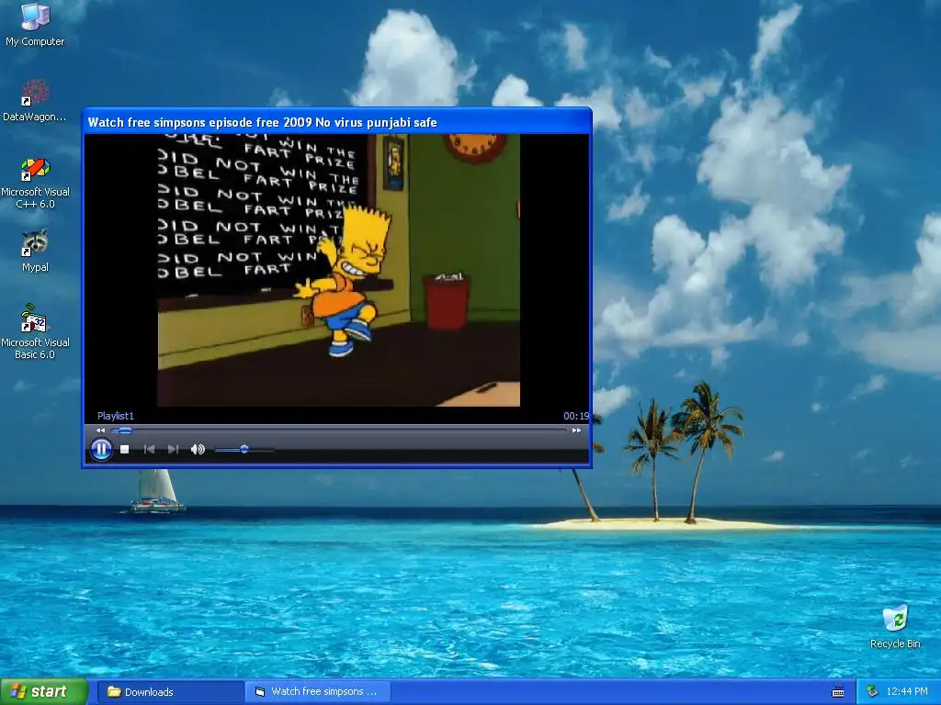
Task: Click the system tray network icon
Action: coord(872,692)
